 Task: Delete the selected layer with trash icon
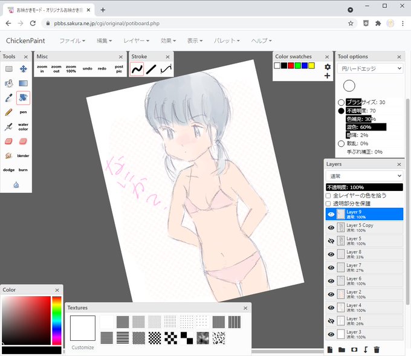pyautogui.click(x=377, y=349)
